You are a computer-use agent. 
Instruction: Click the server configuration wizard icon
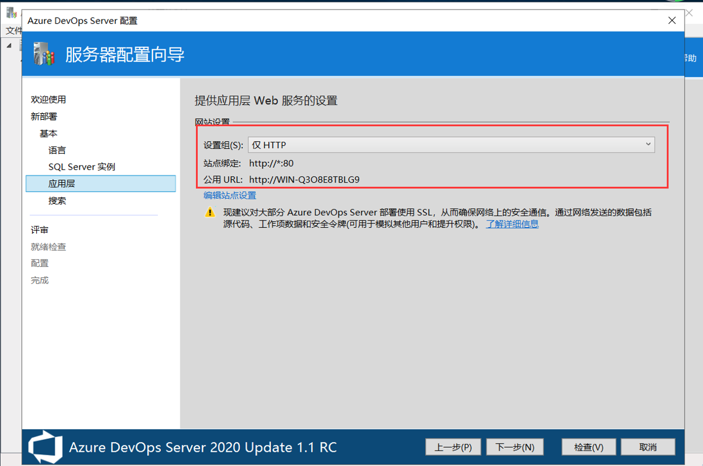[x=44, y=54]
